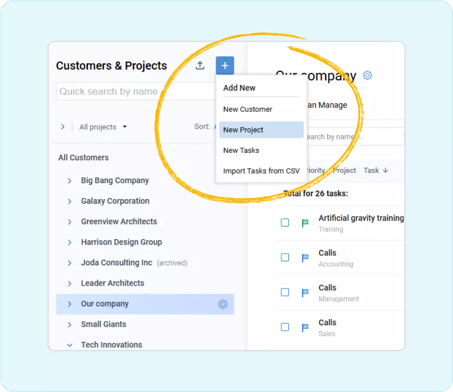Click the Quick search by name field

133,92
